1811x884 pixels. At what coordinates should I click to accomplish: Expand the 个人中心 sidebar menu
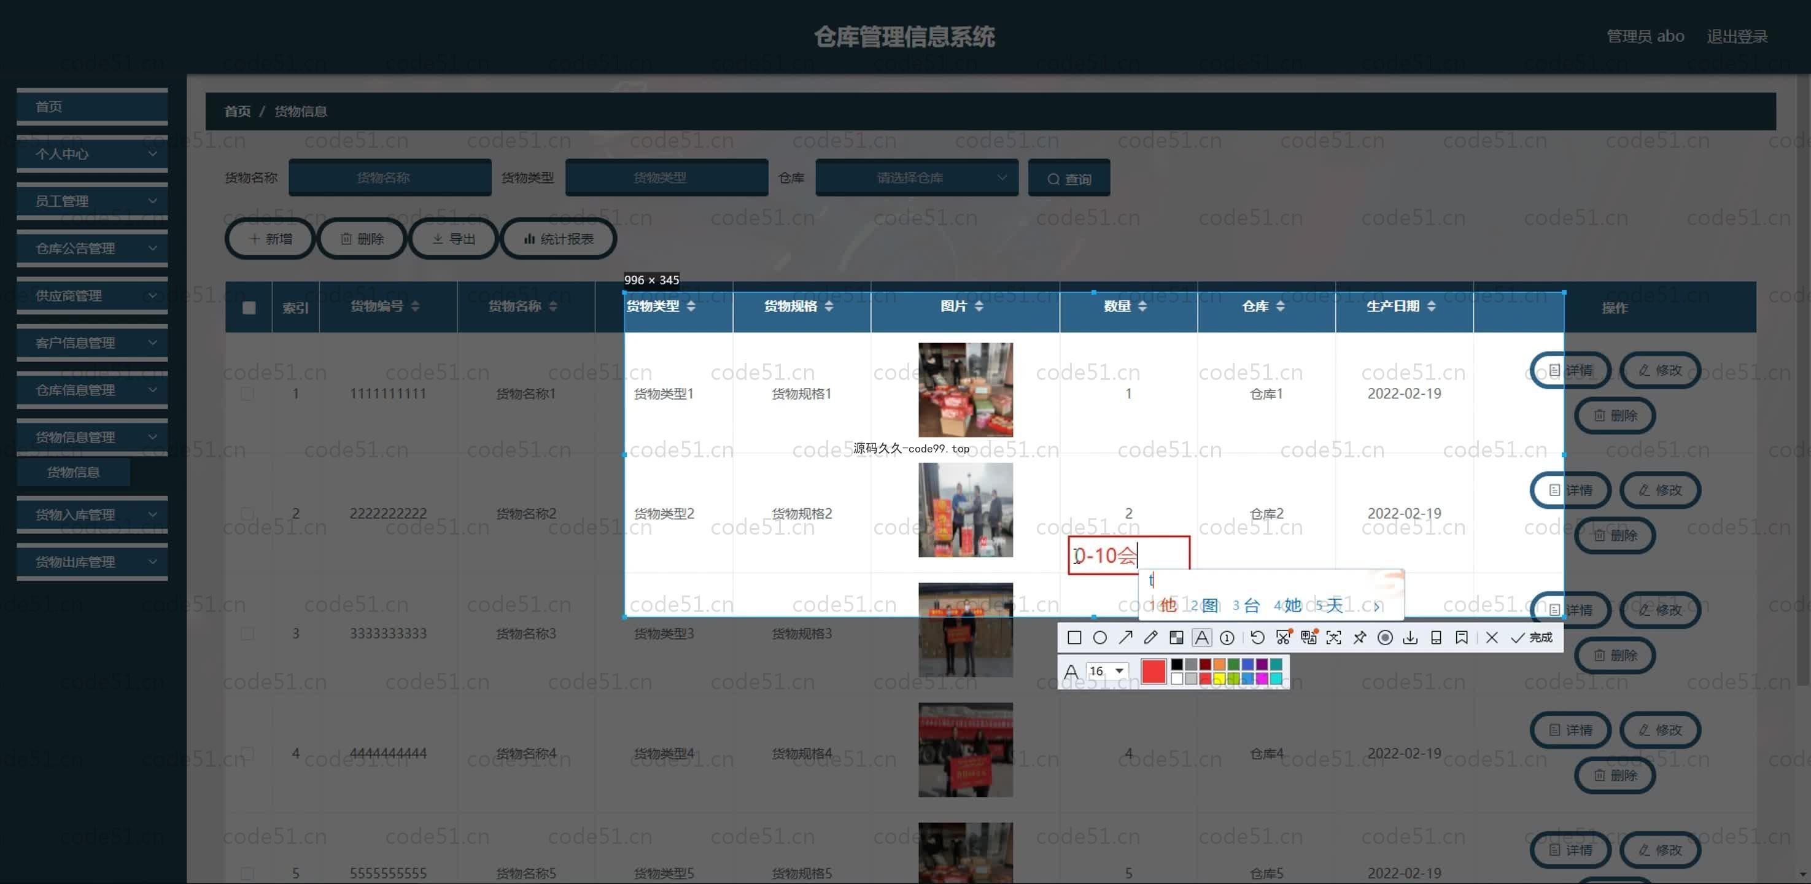pos(92,154)
